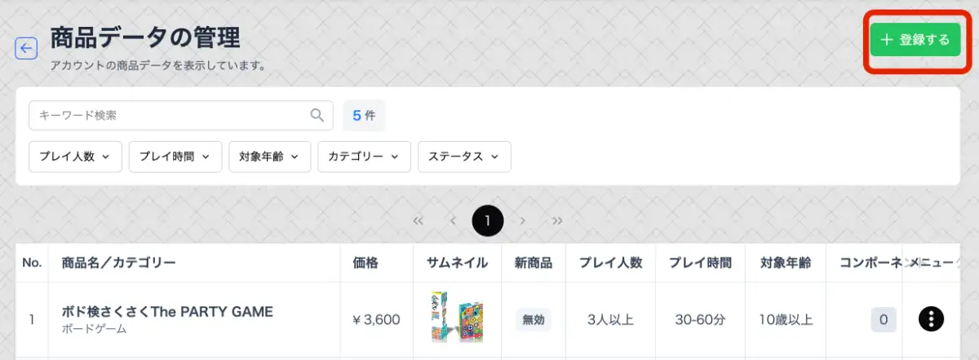Go to the previous page arrow
Viewport: 979px width, 360px height.
[x=453, y=221]
